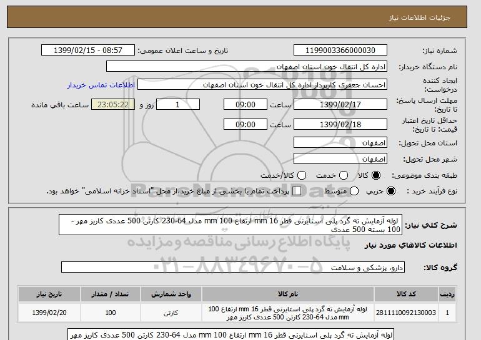This screenshot has width=481, height=340.
Task: Select the کالا/خدمت radio button
Action: (302, 175)
